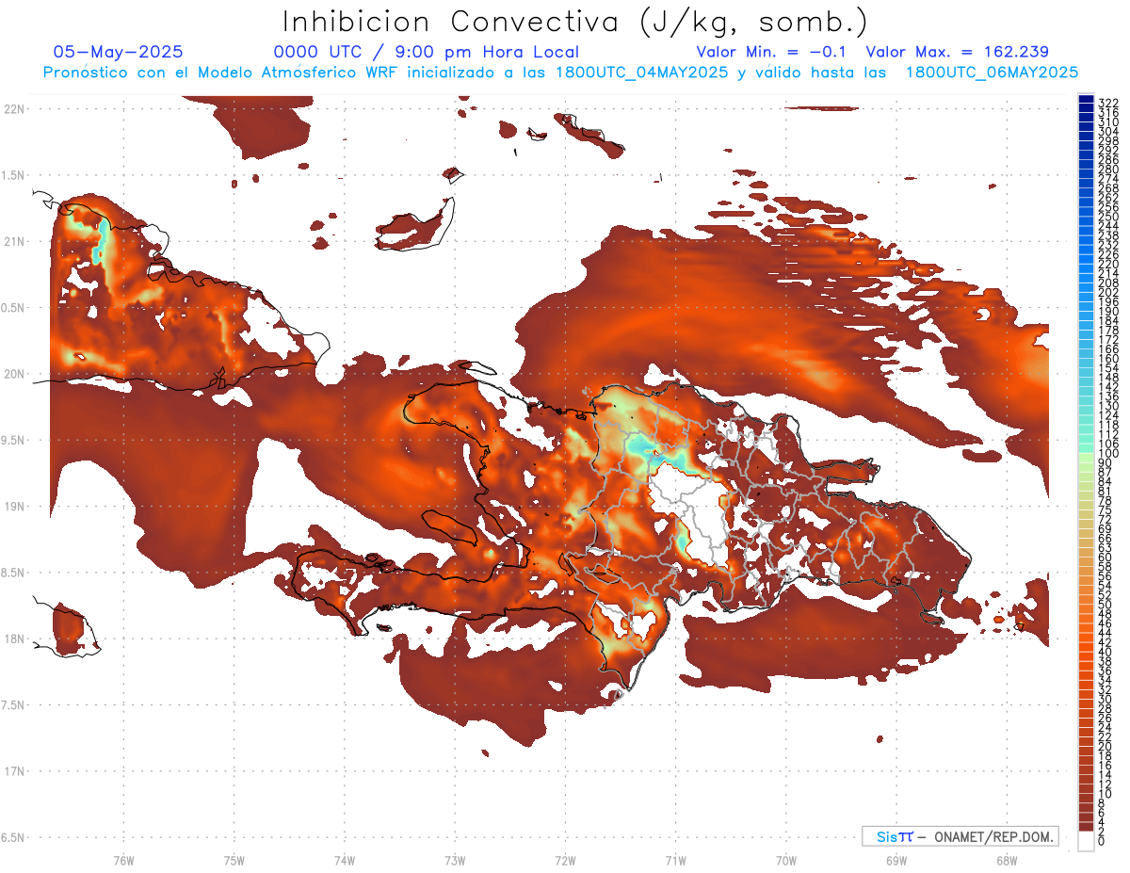Click the "0000 UTC / 9:00 pm Hora Local" label
1130x873 pixels.
coord(426,52)
